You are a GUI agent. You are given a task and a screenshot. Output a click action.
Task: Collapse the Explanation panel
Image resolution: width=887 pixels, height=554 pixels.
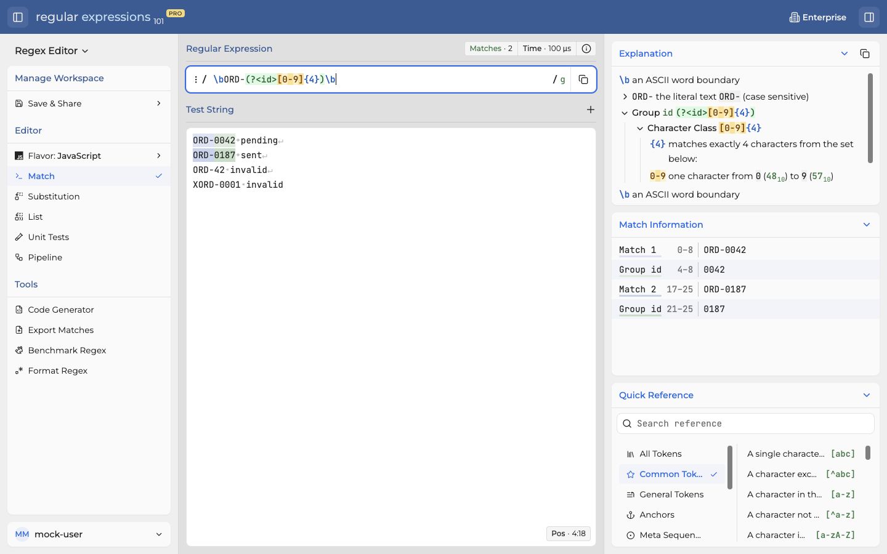[844, 54]
